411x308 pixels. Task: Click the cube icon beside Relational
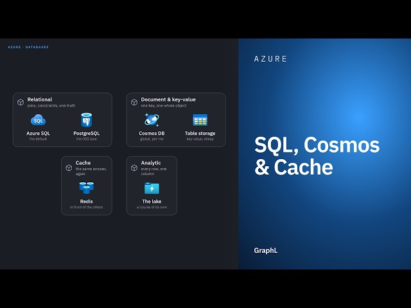click(21, 102)
